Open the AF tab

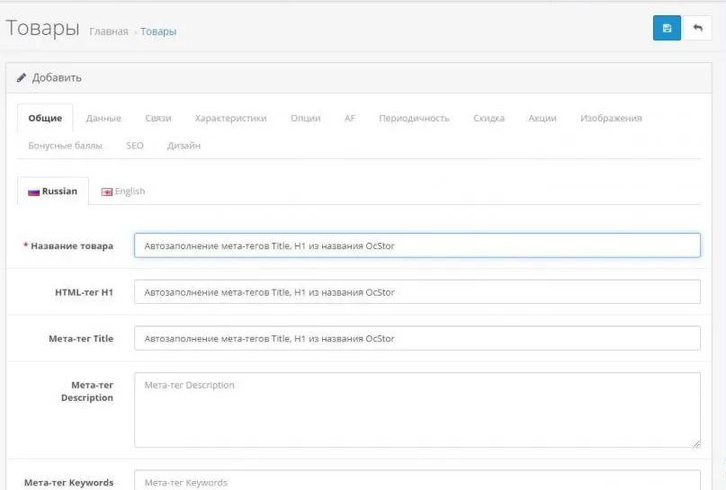point(350,118)
